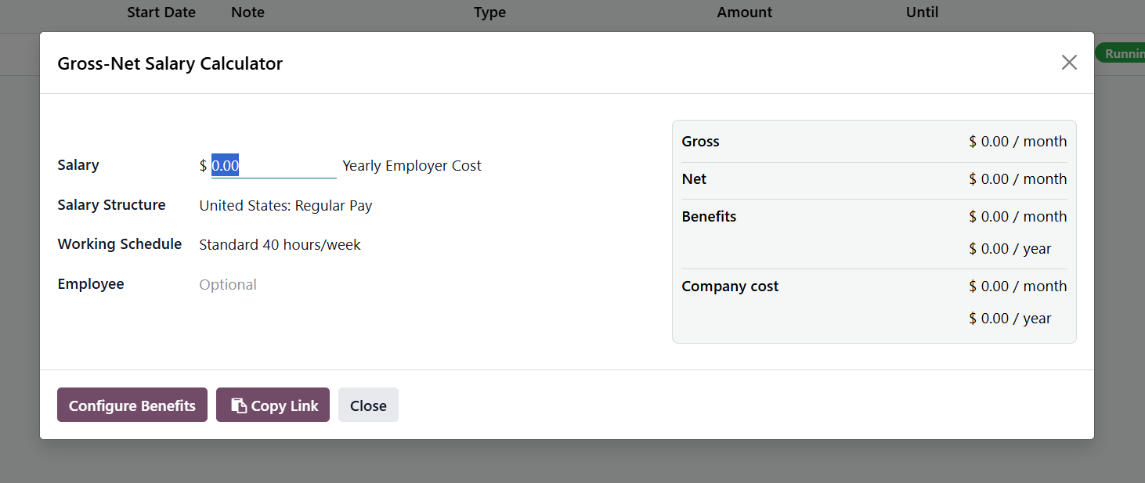Click the green Running status badge

(x=1122, y=53)
